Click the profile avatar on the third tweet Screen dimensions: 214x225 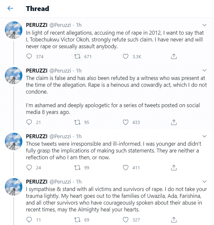coord(14,142)
